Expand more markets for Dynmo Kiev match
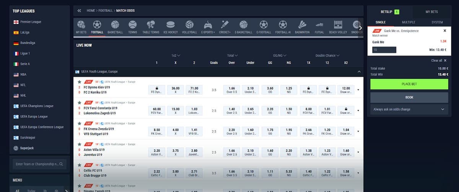459x192 pixels. click(x=358, y=90)
